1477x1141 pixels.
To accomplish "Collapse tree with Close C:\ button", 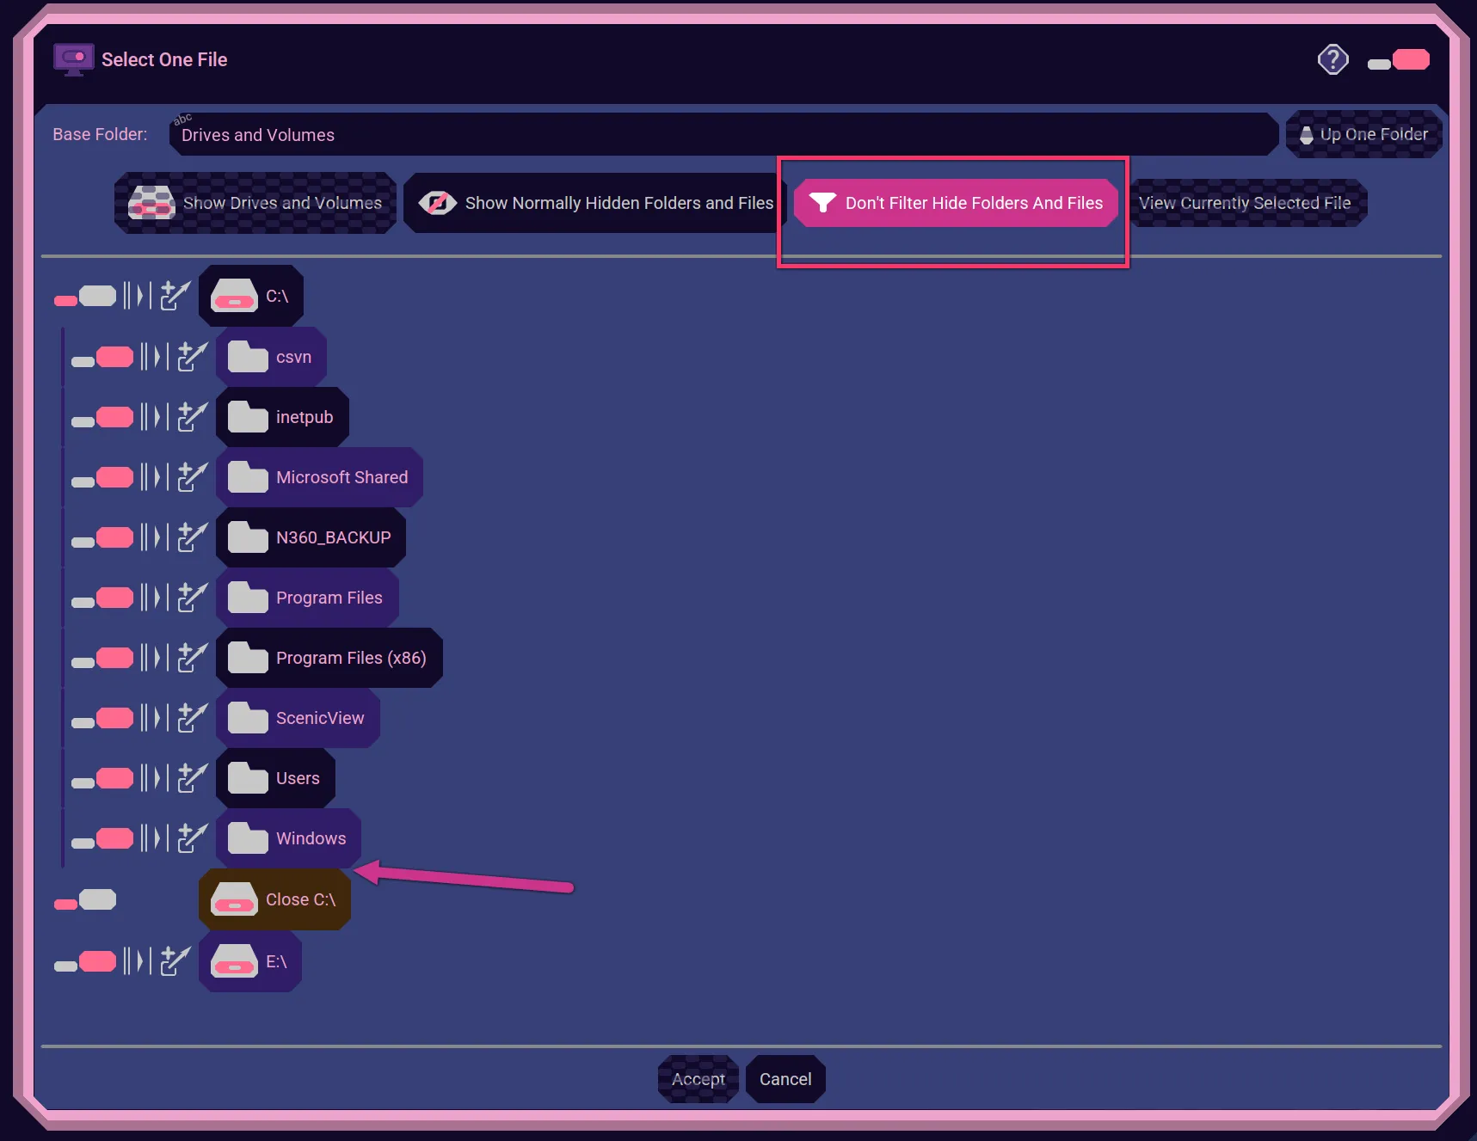I will click(274, 899).
